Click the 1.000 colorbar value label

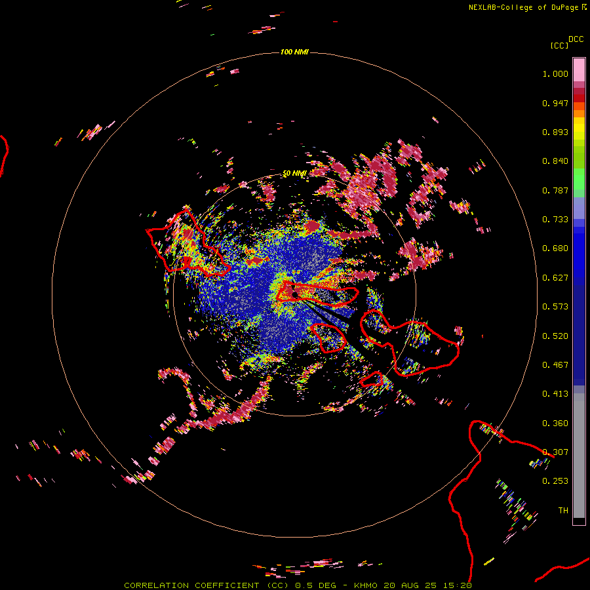click(555, 73)
